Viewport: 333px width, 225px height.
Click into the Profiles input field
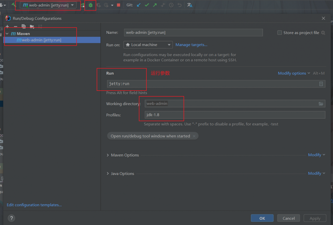click(234, 115)
